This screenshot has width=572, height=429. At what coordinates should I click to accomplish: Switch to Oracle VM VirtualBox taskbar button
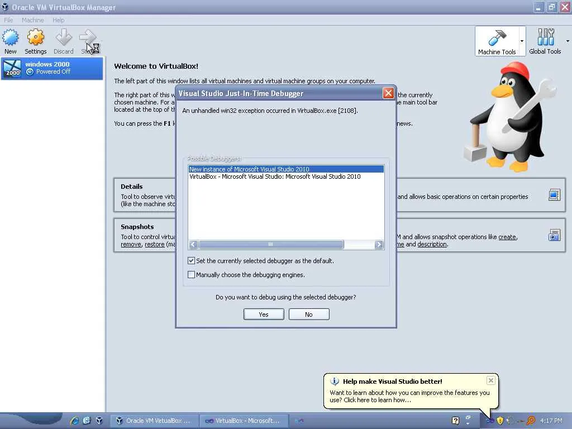[155, 421]
